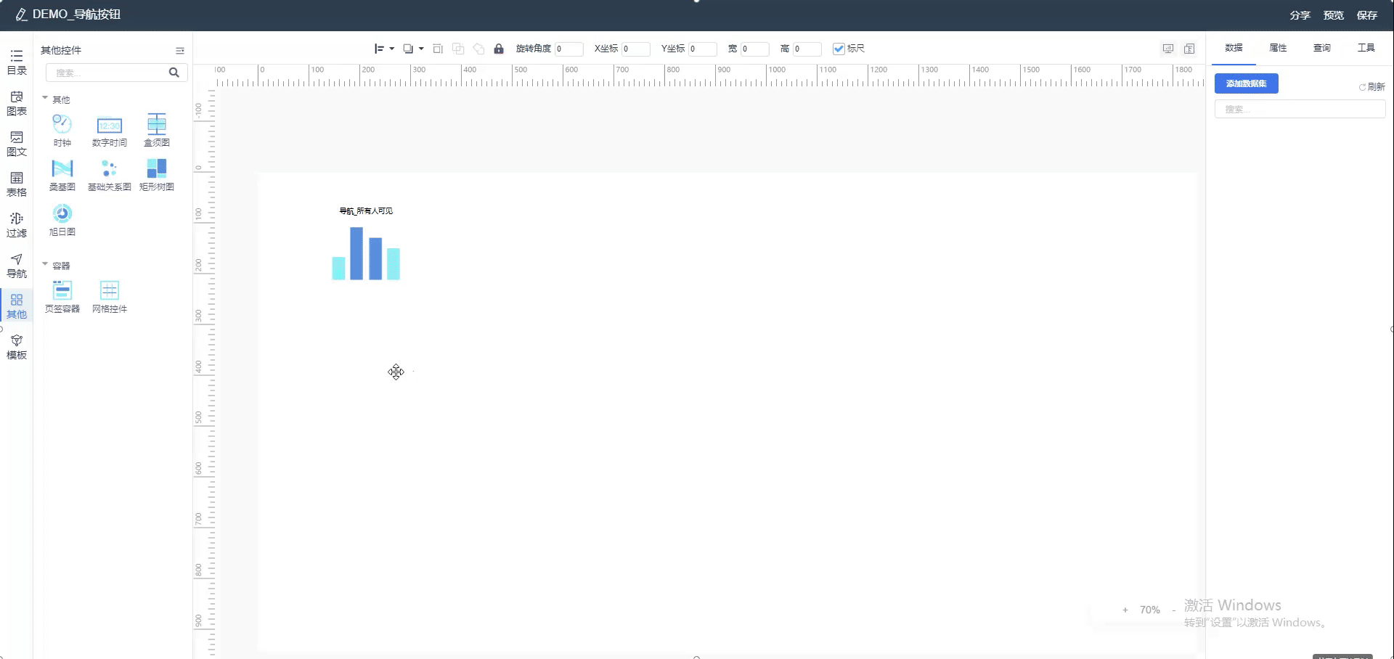Click the Y坐标 input field
The image size is (1394, 659).
click(x=702, y=49)
